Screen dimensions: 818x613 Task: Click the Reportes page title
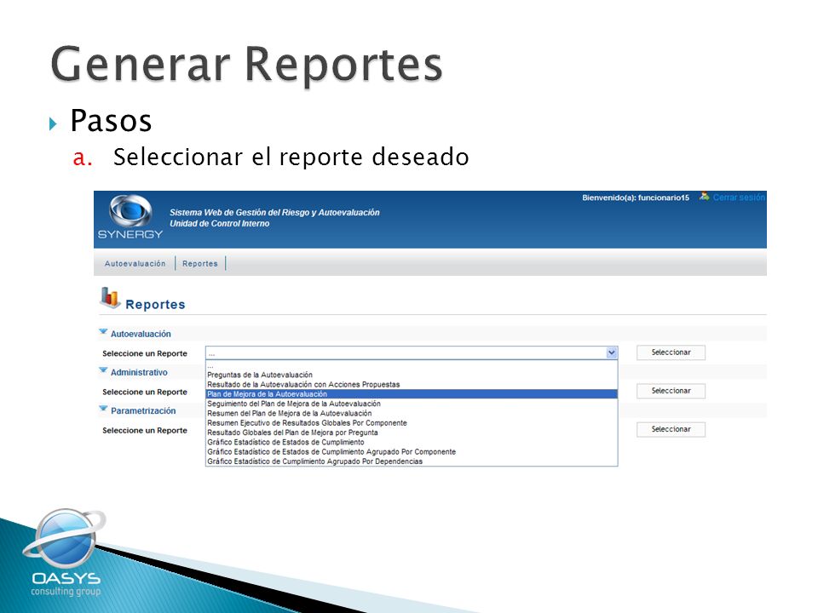(x=155, y=305)
